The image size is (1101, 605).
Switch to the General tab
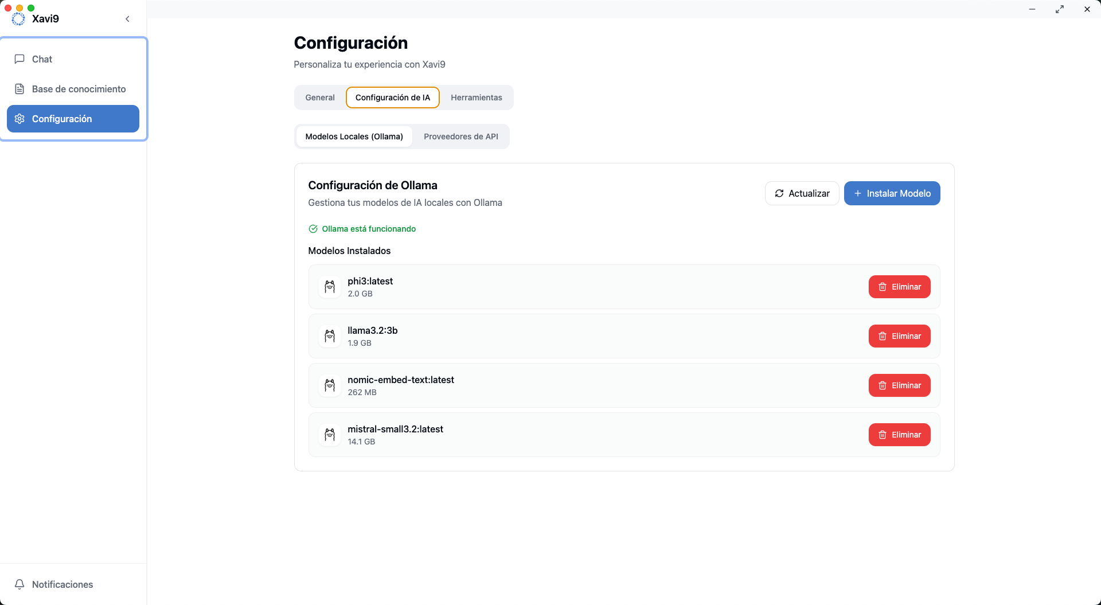click(319, 97)
